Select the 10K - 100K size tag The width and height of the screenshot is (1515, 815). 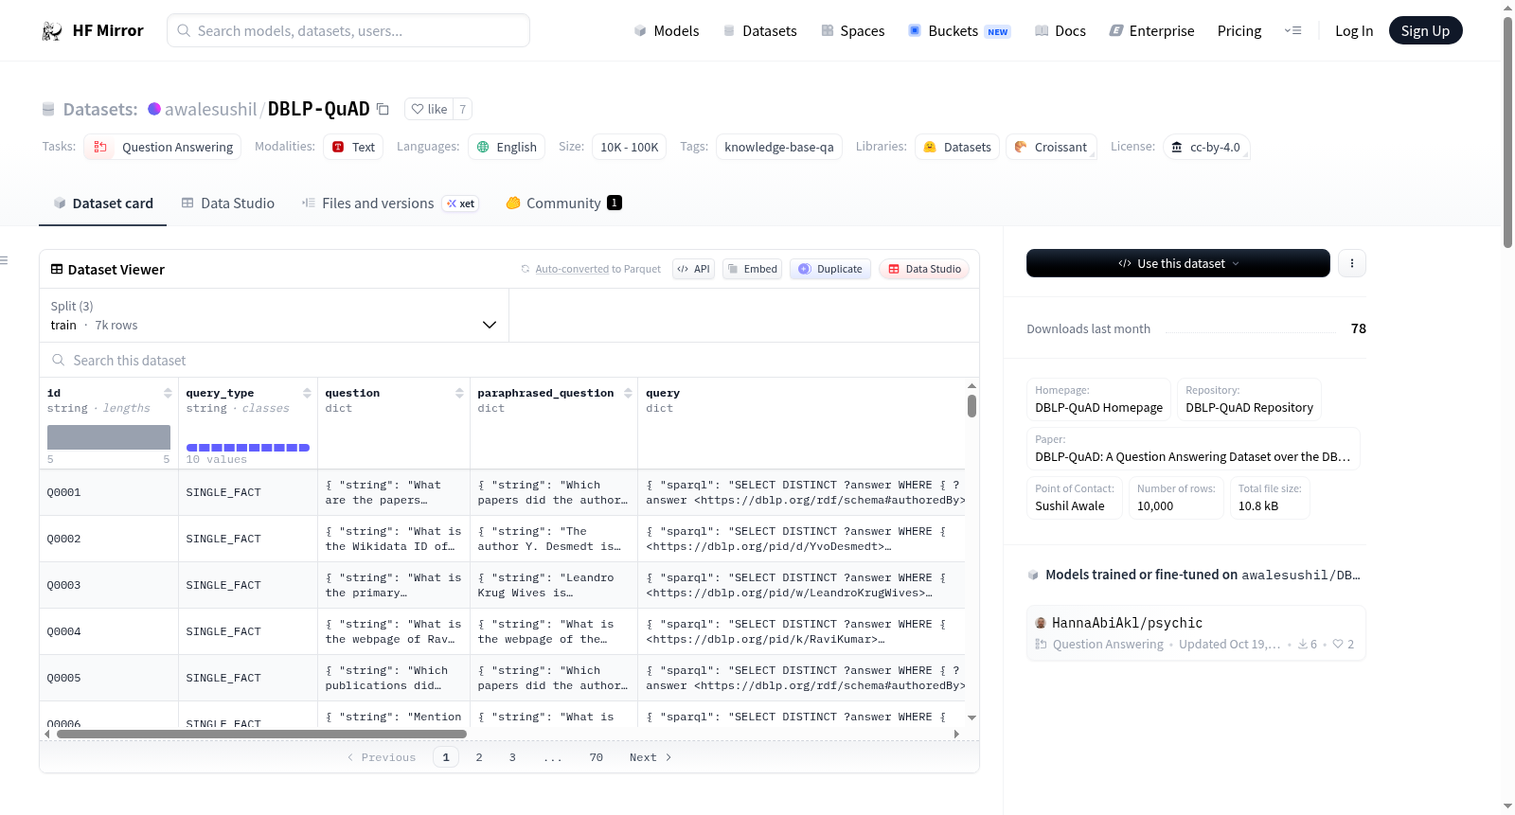[x=629, y=147]
